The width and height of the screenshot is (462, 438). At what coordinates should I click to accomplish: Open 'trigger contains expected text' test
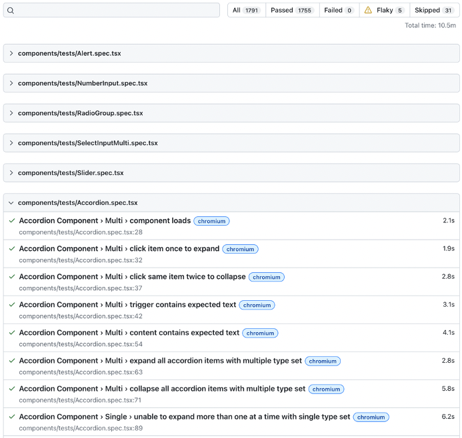coord(127,304)
